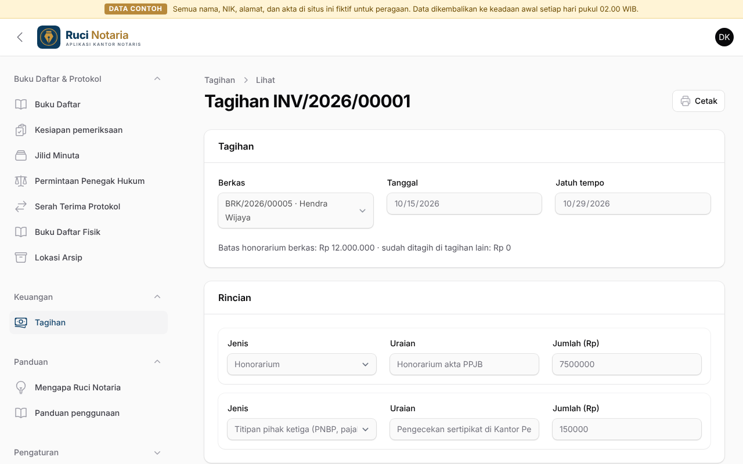Viewport: 743px width, 464px height.
Task: Click the Mengapa Ruci Notaria lightbulb icon
Action: [x=21, y=387]
